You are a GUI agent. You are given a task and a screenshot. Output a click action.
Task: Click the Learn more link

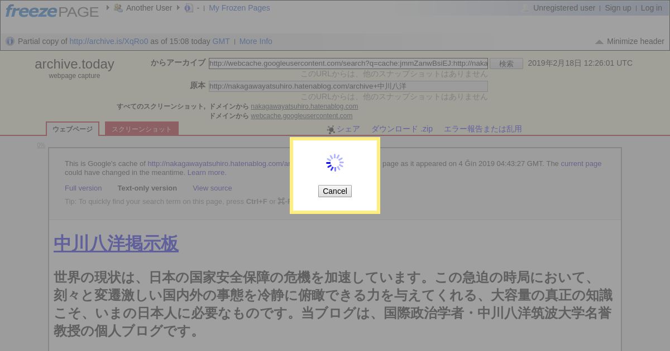(x=207, y=173)
